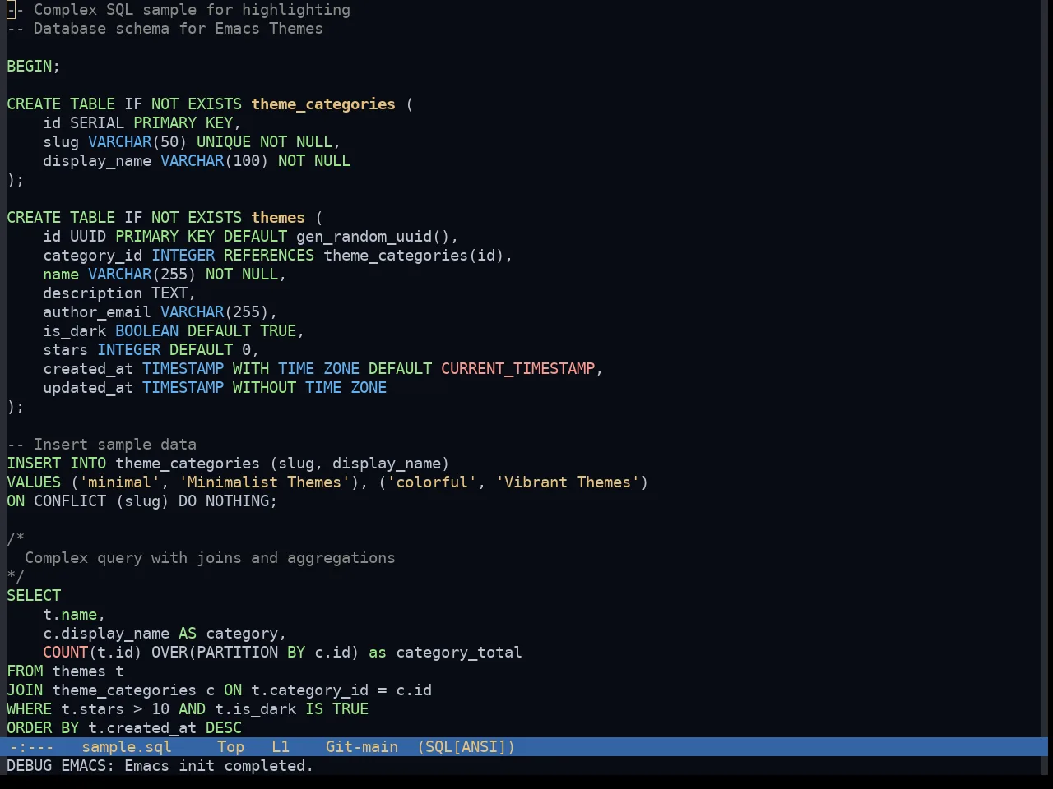
Task: Click the COUNT function in select list
Action: coord(66,653)
